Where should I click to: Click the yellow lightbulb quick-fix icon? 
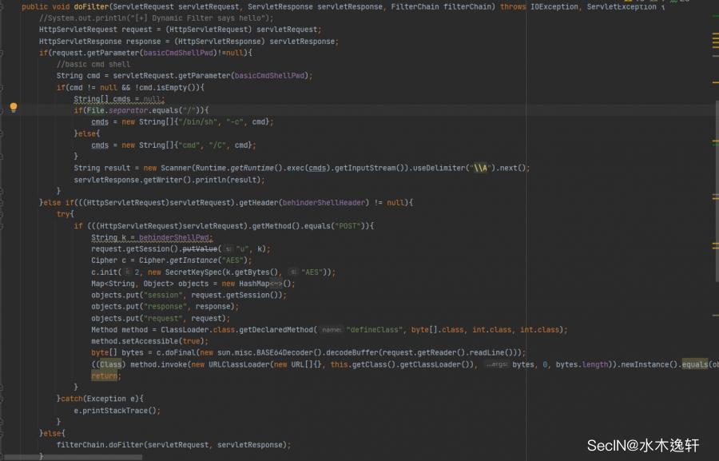14,107
